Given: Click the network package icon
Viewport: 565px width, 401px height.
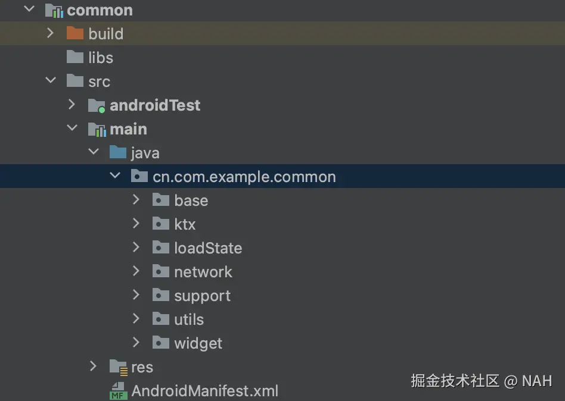Looking at the screenshot, I should click(x=161, y=272).
